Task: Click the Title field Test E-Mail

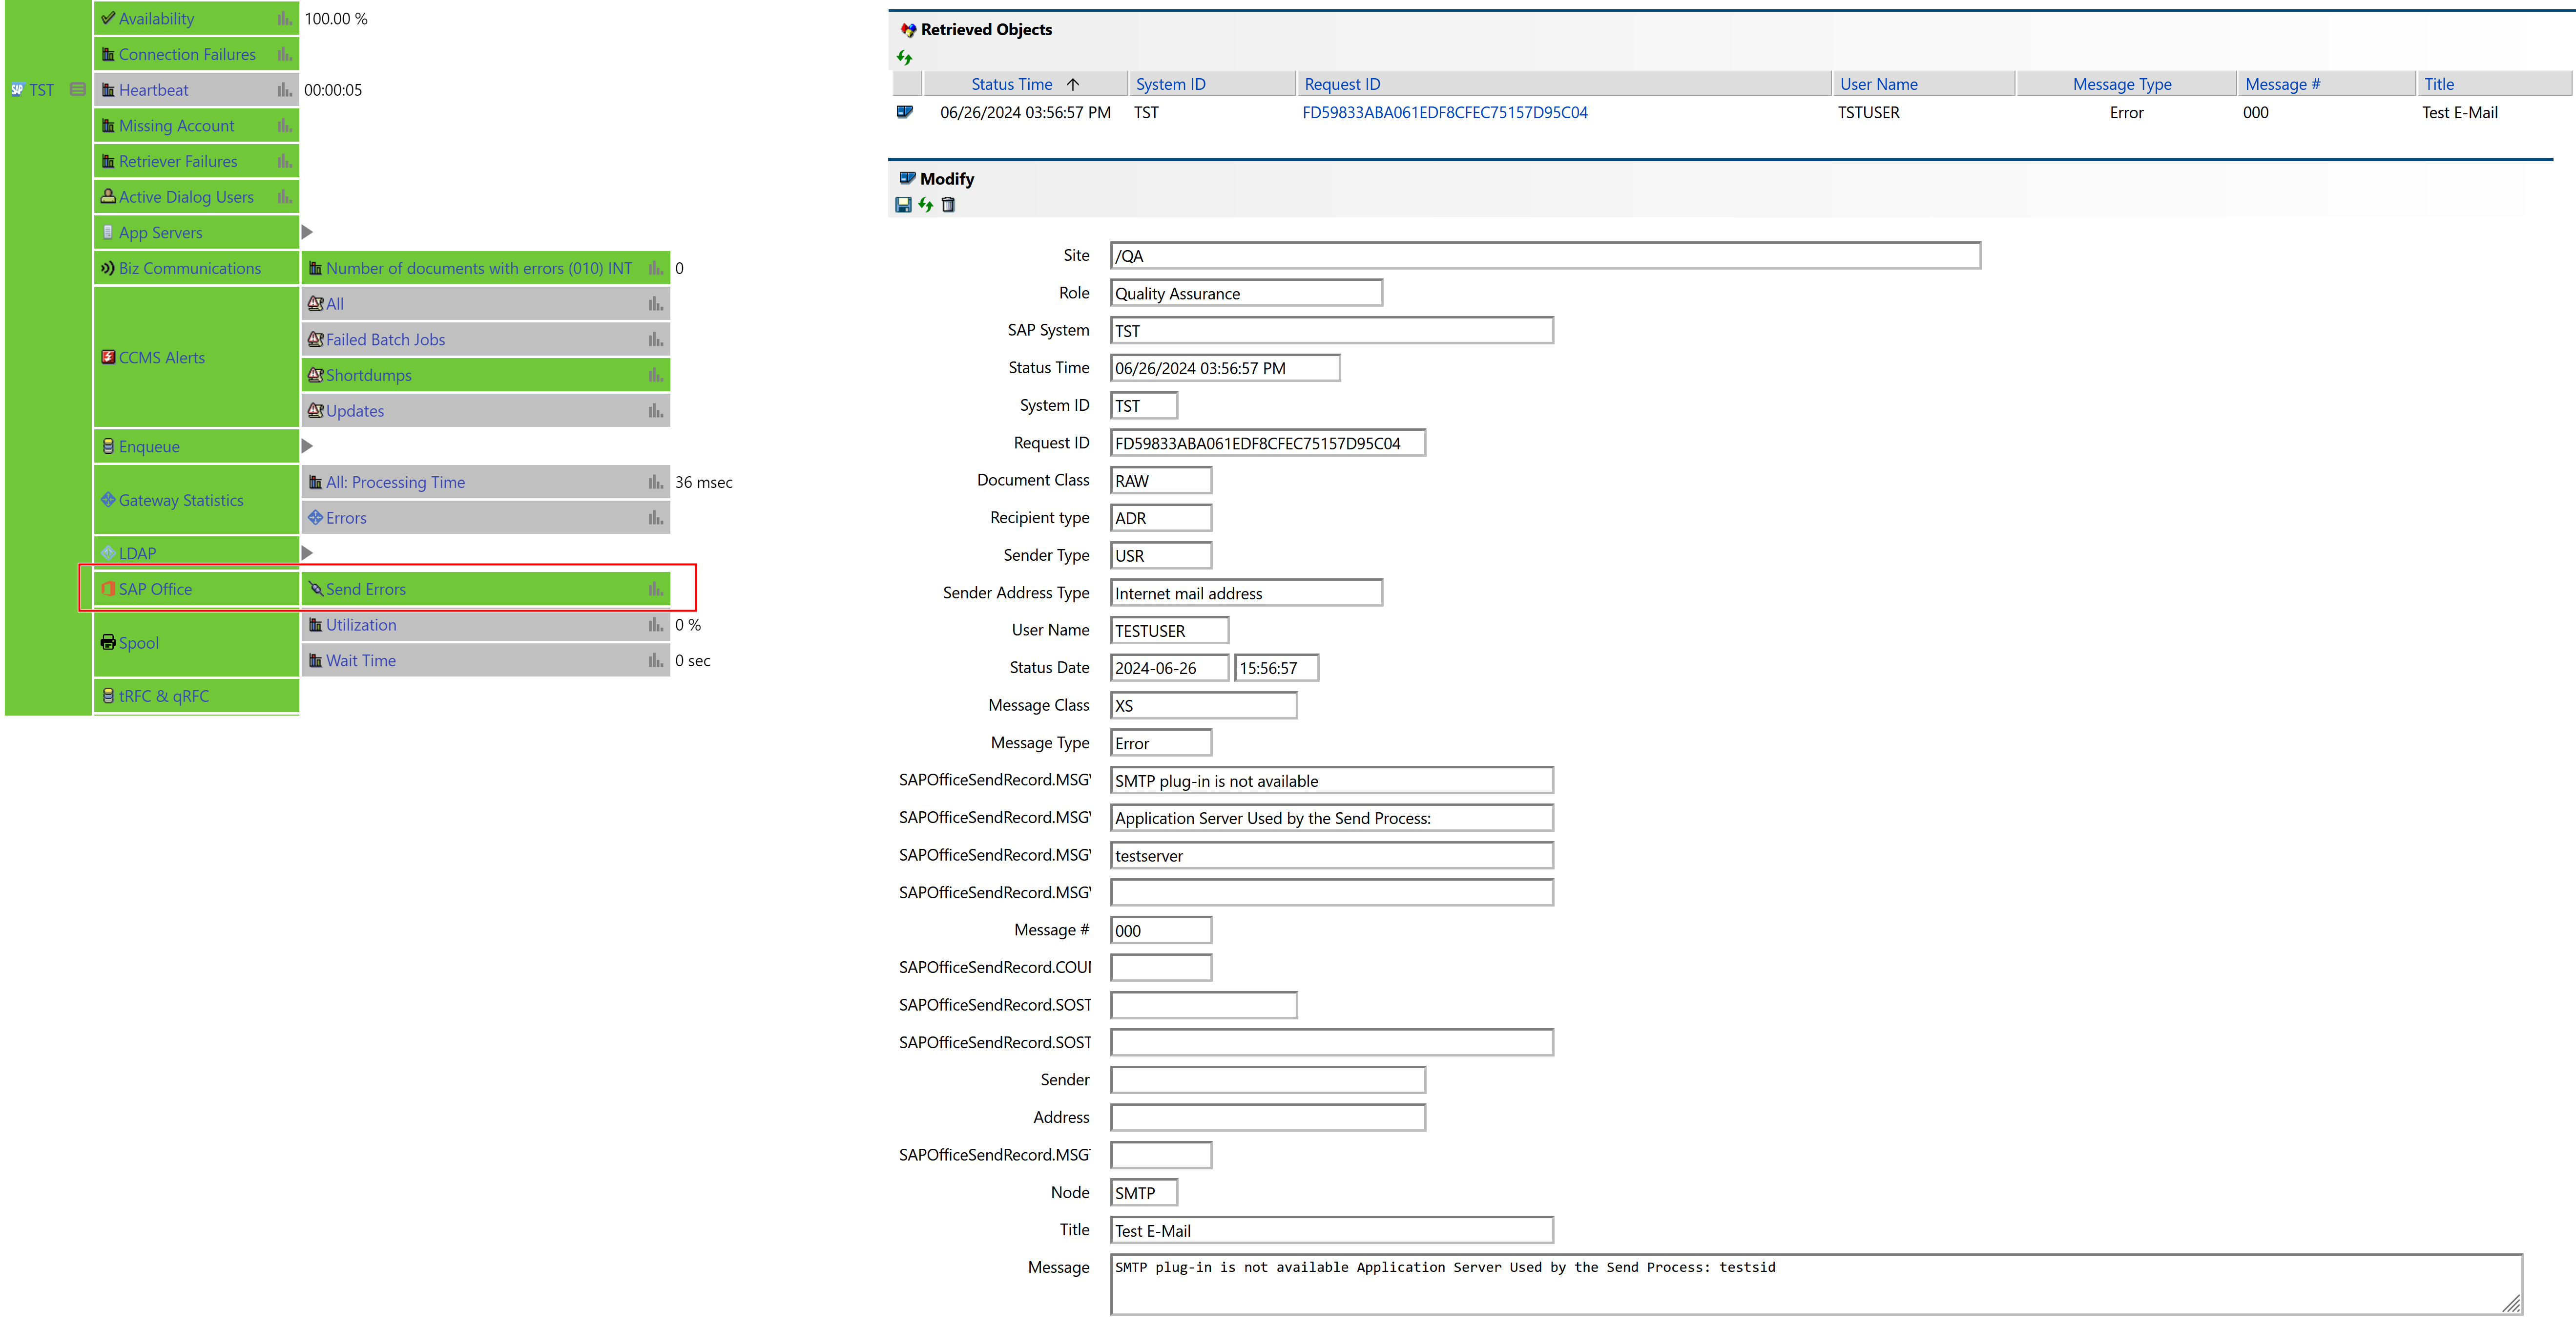Action: [1332, 1231]
